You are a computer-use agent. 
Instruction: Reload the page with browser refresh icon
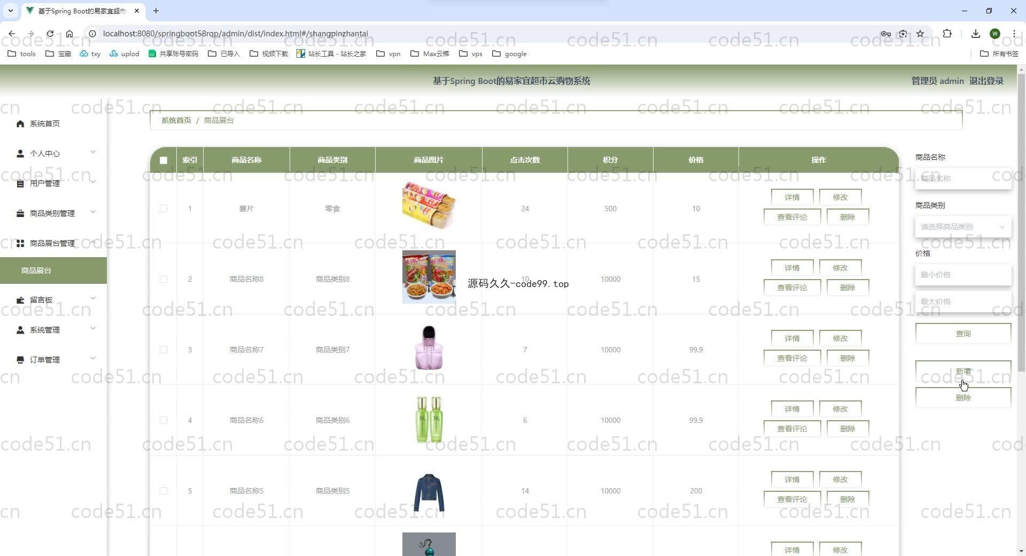50,34
